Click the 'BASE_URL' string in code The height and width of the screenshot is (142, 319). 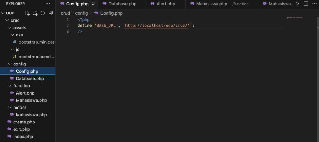[x=106, y=26]
